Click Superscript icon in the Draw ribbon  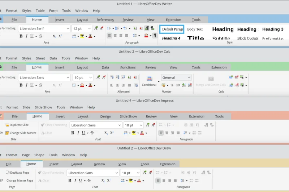click(109, 180)
